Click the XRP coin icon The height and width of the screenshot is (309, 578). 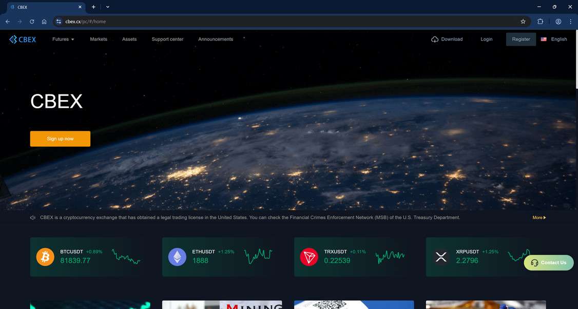tap(441, 257)
